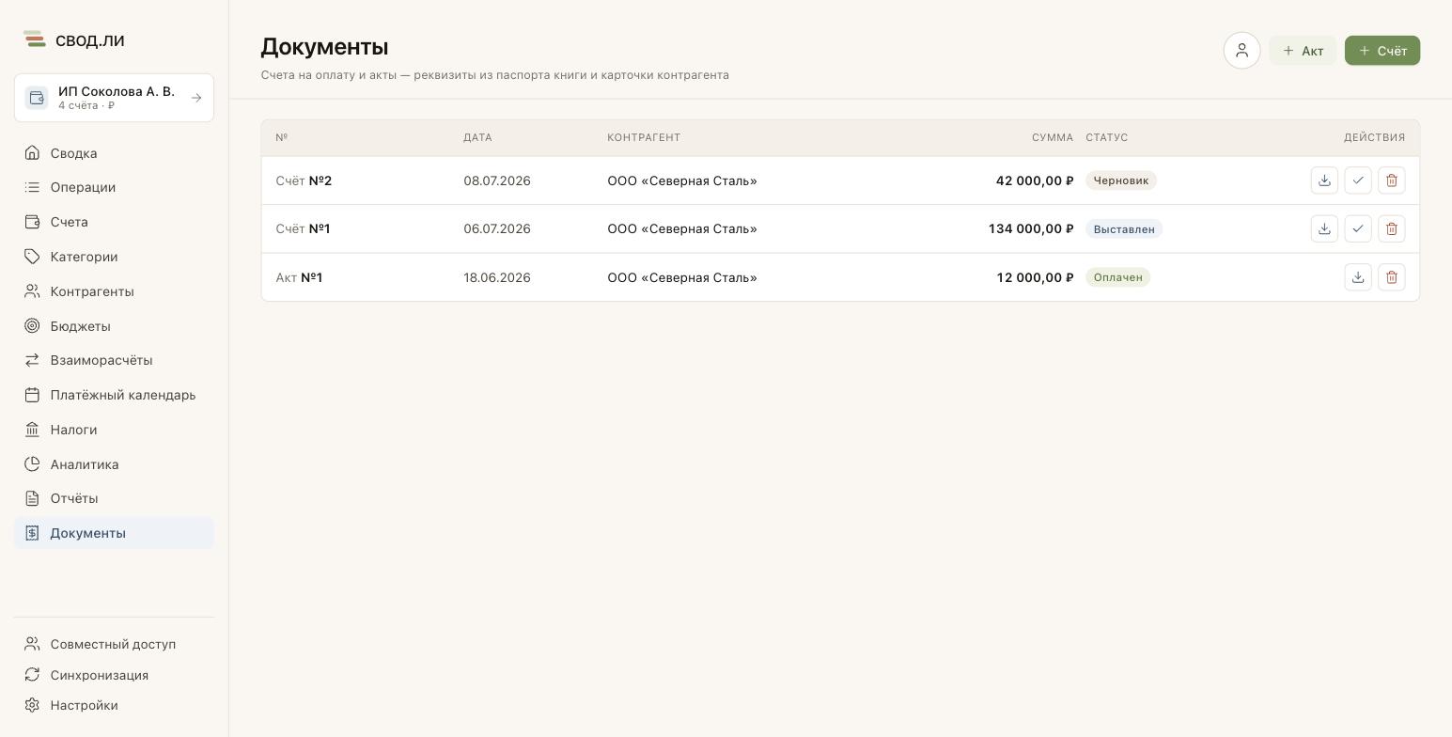Mark Счёт №1 as paid with checkmark
This screenshot has height=737, width=1452.
coord(1358,228)
